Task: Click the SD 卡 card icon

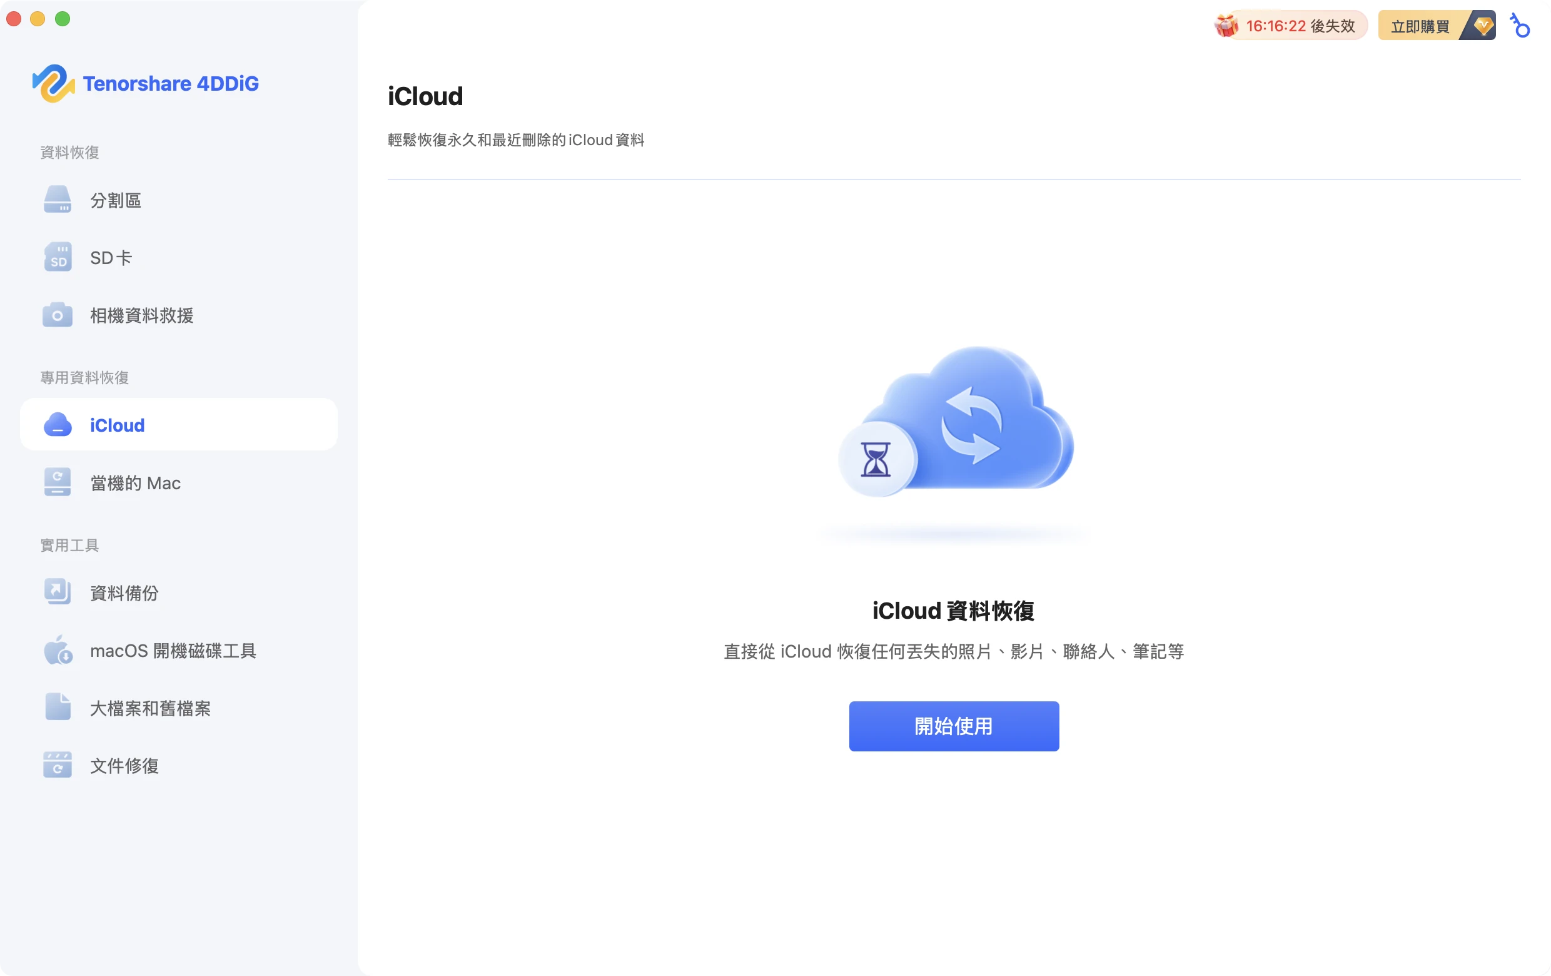Action: 58,257
